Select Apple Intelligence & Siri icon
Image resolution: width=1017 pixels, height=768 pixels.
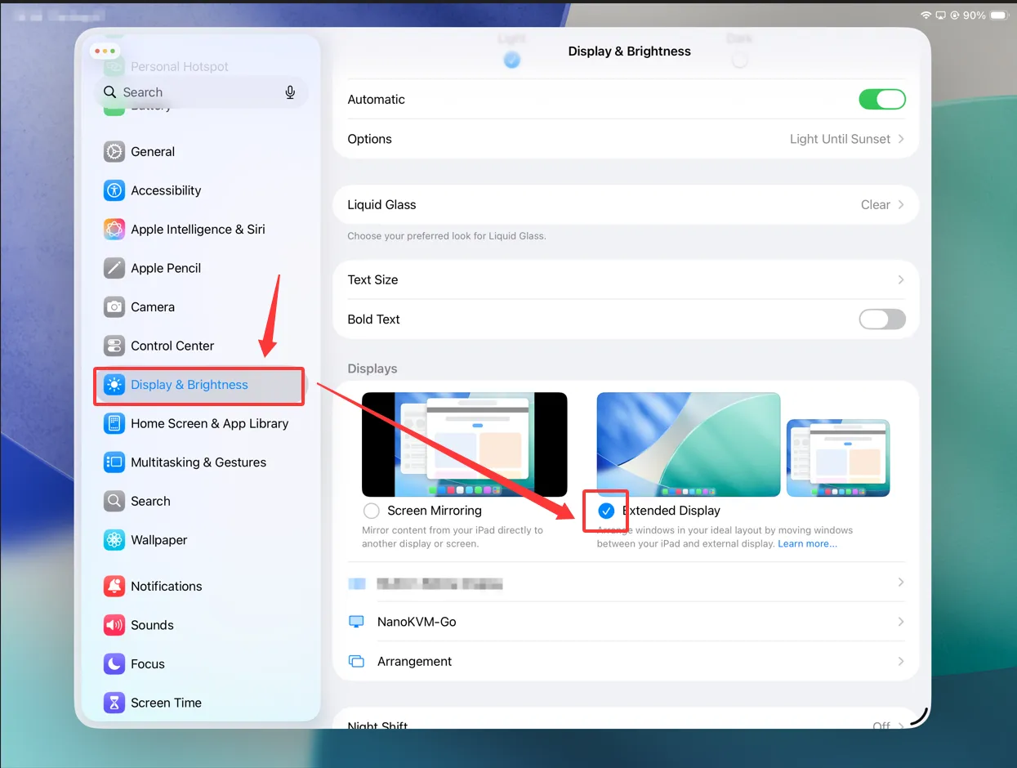pos(114,229)
